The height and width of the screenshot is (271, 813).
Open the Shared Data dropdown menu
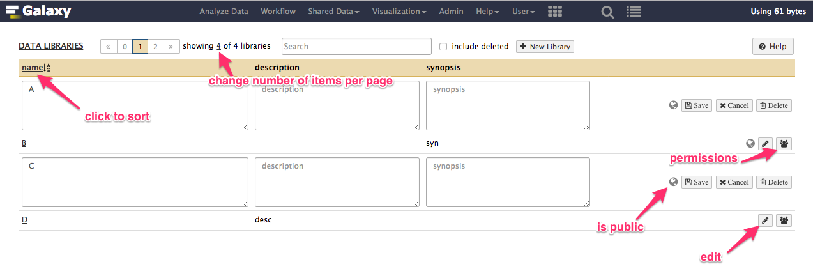coord(333,12)
